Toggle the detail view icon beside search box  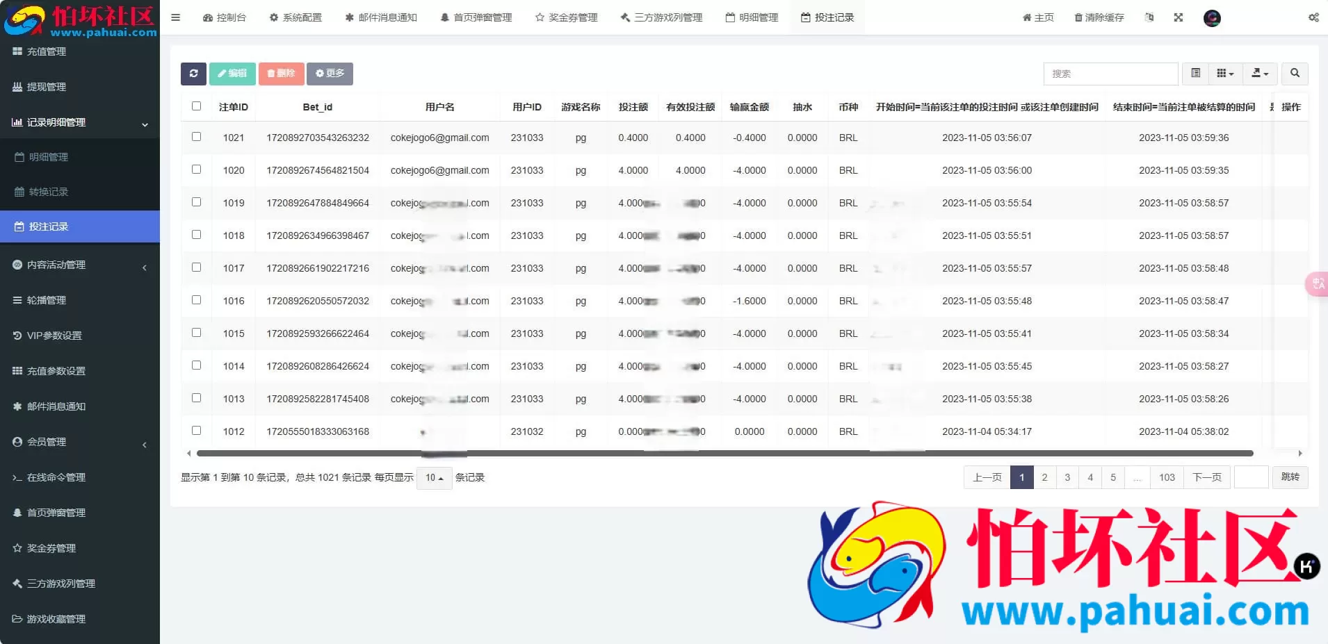pyautogui.click(x=1195, y=74)
